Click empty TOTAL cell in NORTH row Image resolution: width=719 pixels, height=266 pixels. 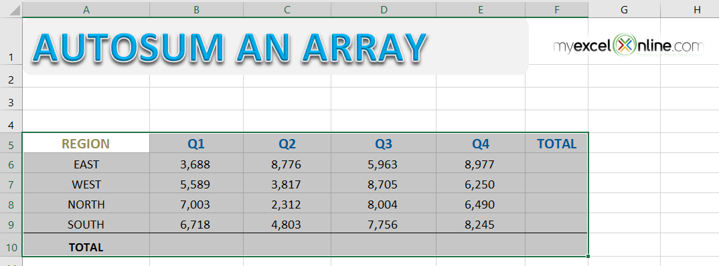point(557,203)
